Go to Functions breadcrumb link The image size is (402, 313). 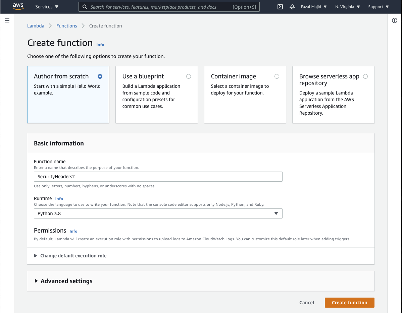pos(66,26)
